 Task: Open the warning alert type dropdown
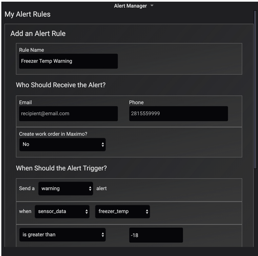point(65,189)
